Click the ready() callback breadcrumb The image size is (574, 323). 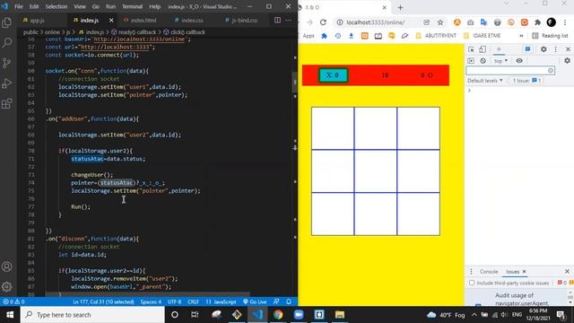(x=135, y=32)
